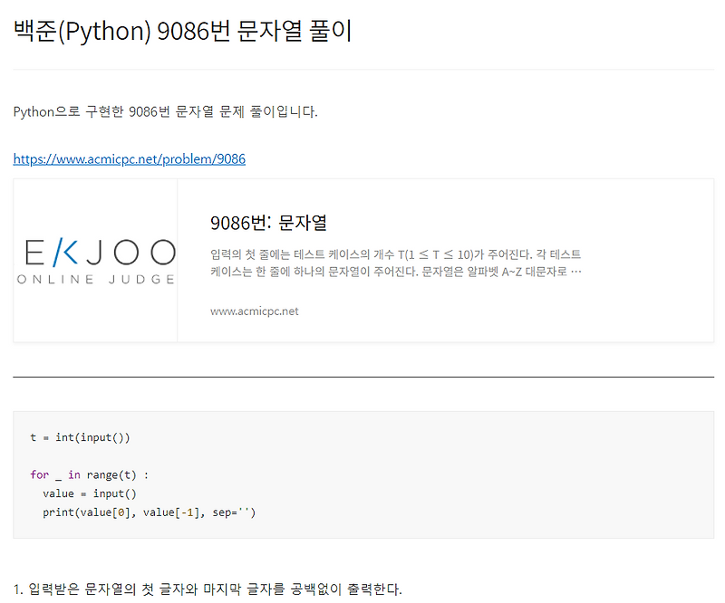
Task: Select the for _ in range(t) line
Action: 91,474
